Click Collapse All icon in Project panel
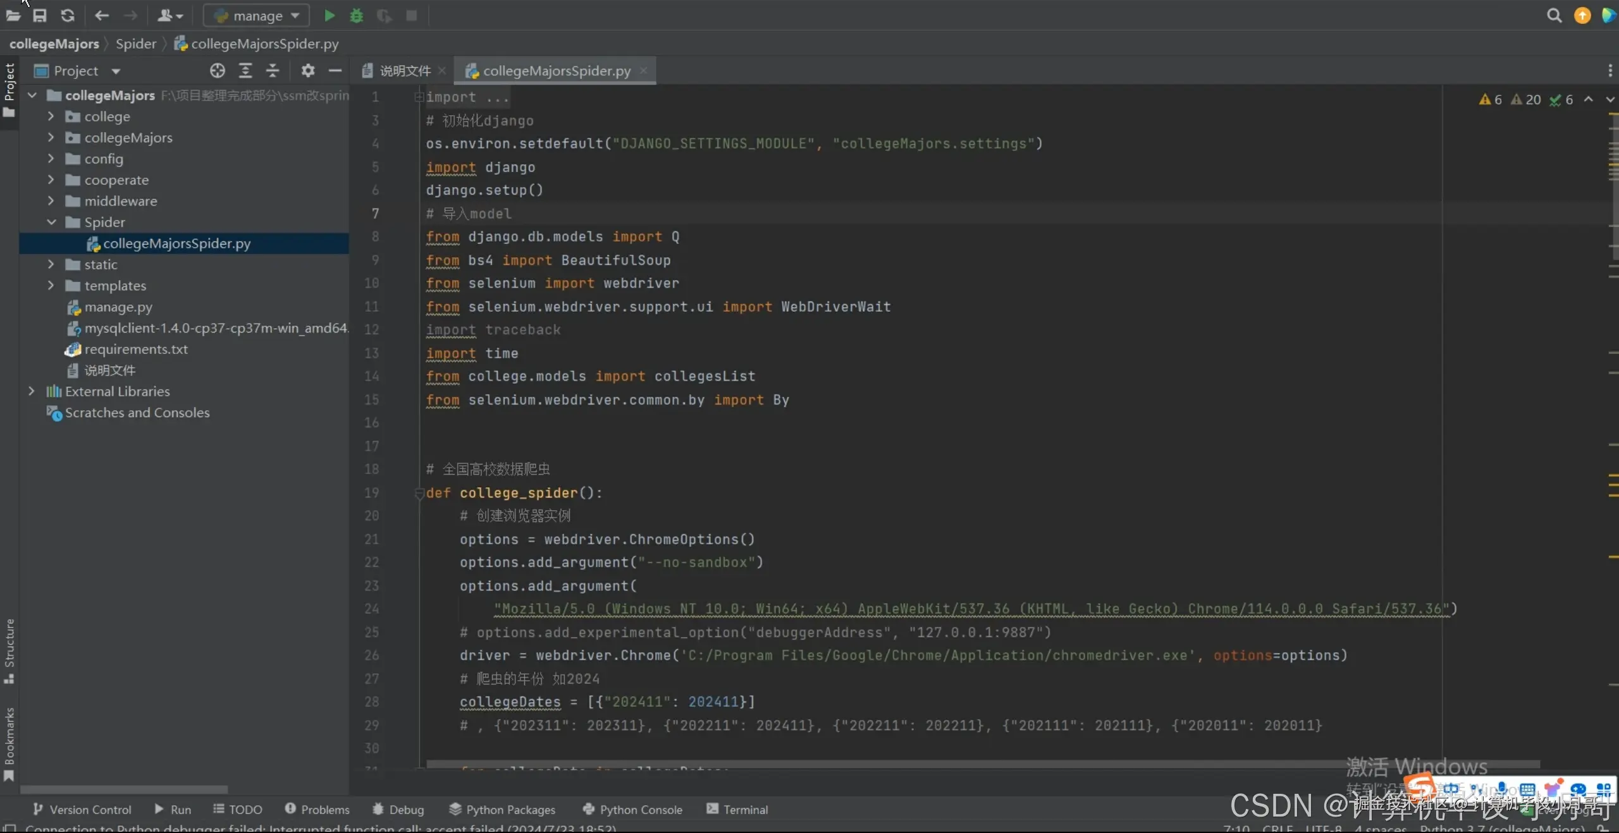Screen dimensions: 1619x833 tap(273, 71)
